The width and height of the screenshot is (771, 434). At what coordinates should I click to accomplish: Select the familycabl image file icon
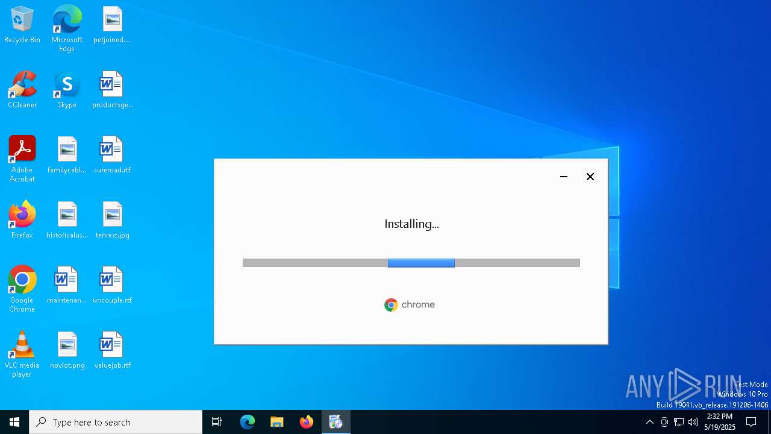(67, 156)
